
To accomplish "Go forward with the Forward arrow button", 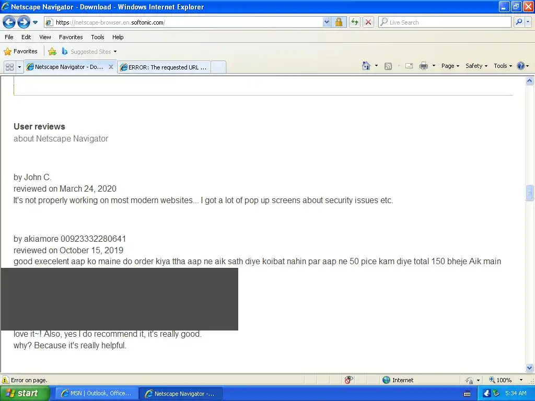I will [24, 22].
